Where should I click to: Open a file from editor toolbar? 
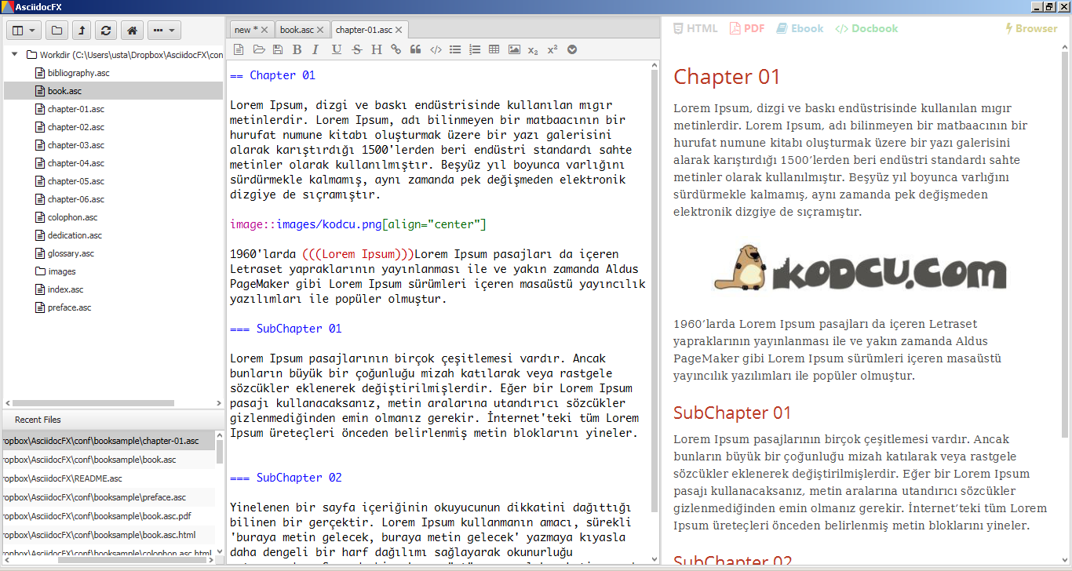(258, 49)
